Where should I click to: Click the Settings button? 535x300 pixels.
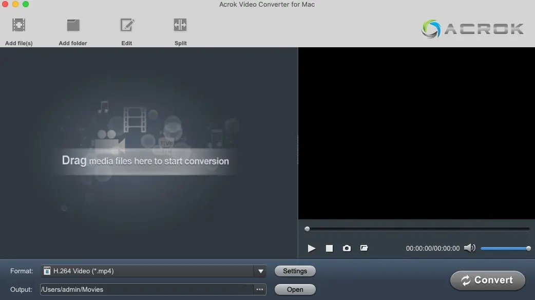[295, 271]
